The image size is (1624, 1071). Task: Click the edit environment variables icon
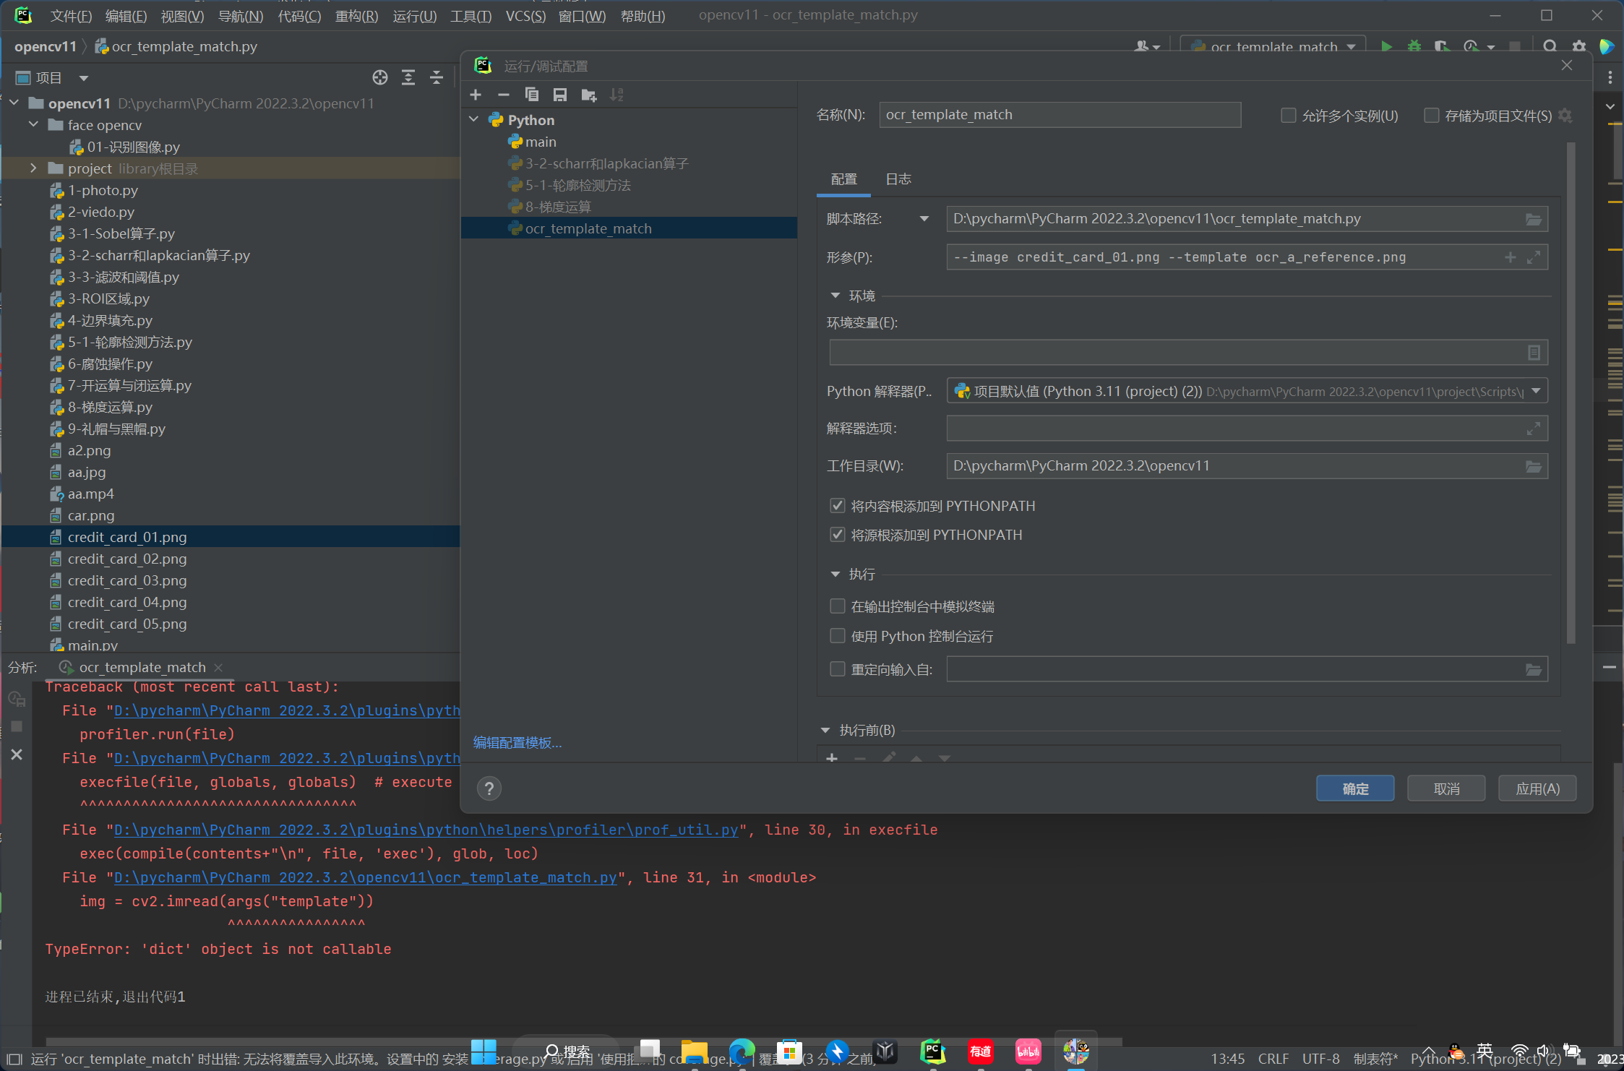1534,353
